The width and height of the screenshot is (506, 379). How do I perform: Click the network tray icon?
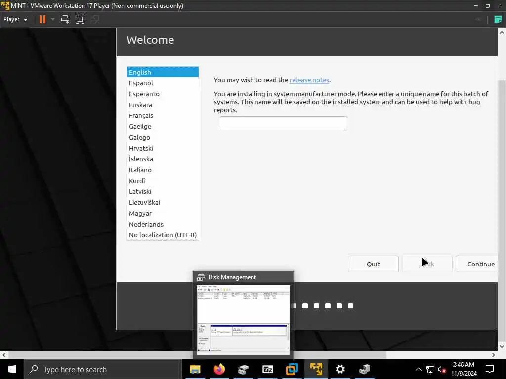[x=430, y=369]
